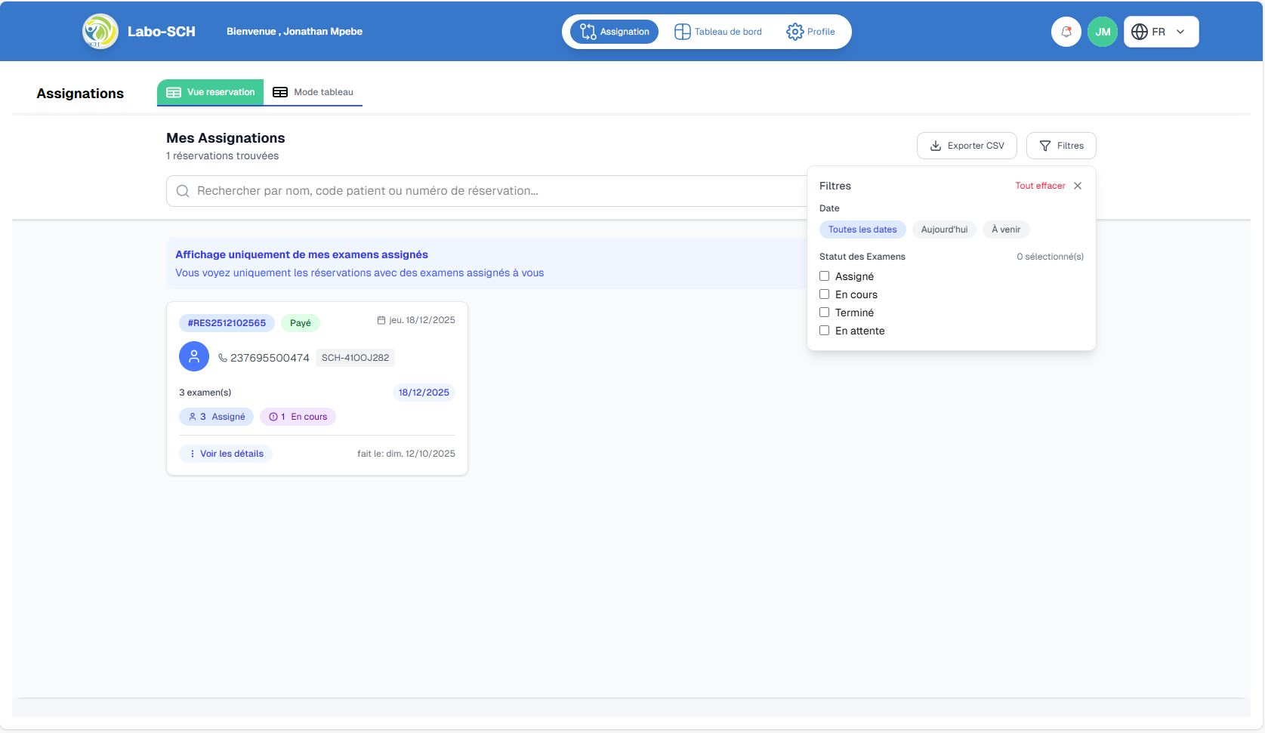Enable the En cours filter checkbox
This screenshot has width=1265, height=733.
pos(825,294)
